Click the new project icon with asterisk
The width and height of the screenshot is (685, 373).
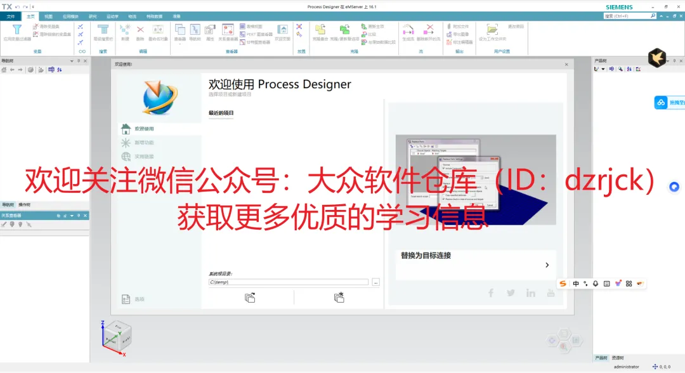(339, 298)
